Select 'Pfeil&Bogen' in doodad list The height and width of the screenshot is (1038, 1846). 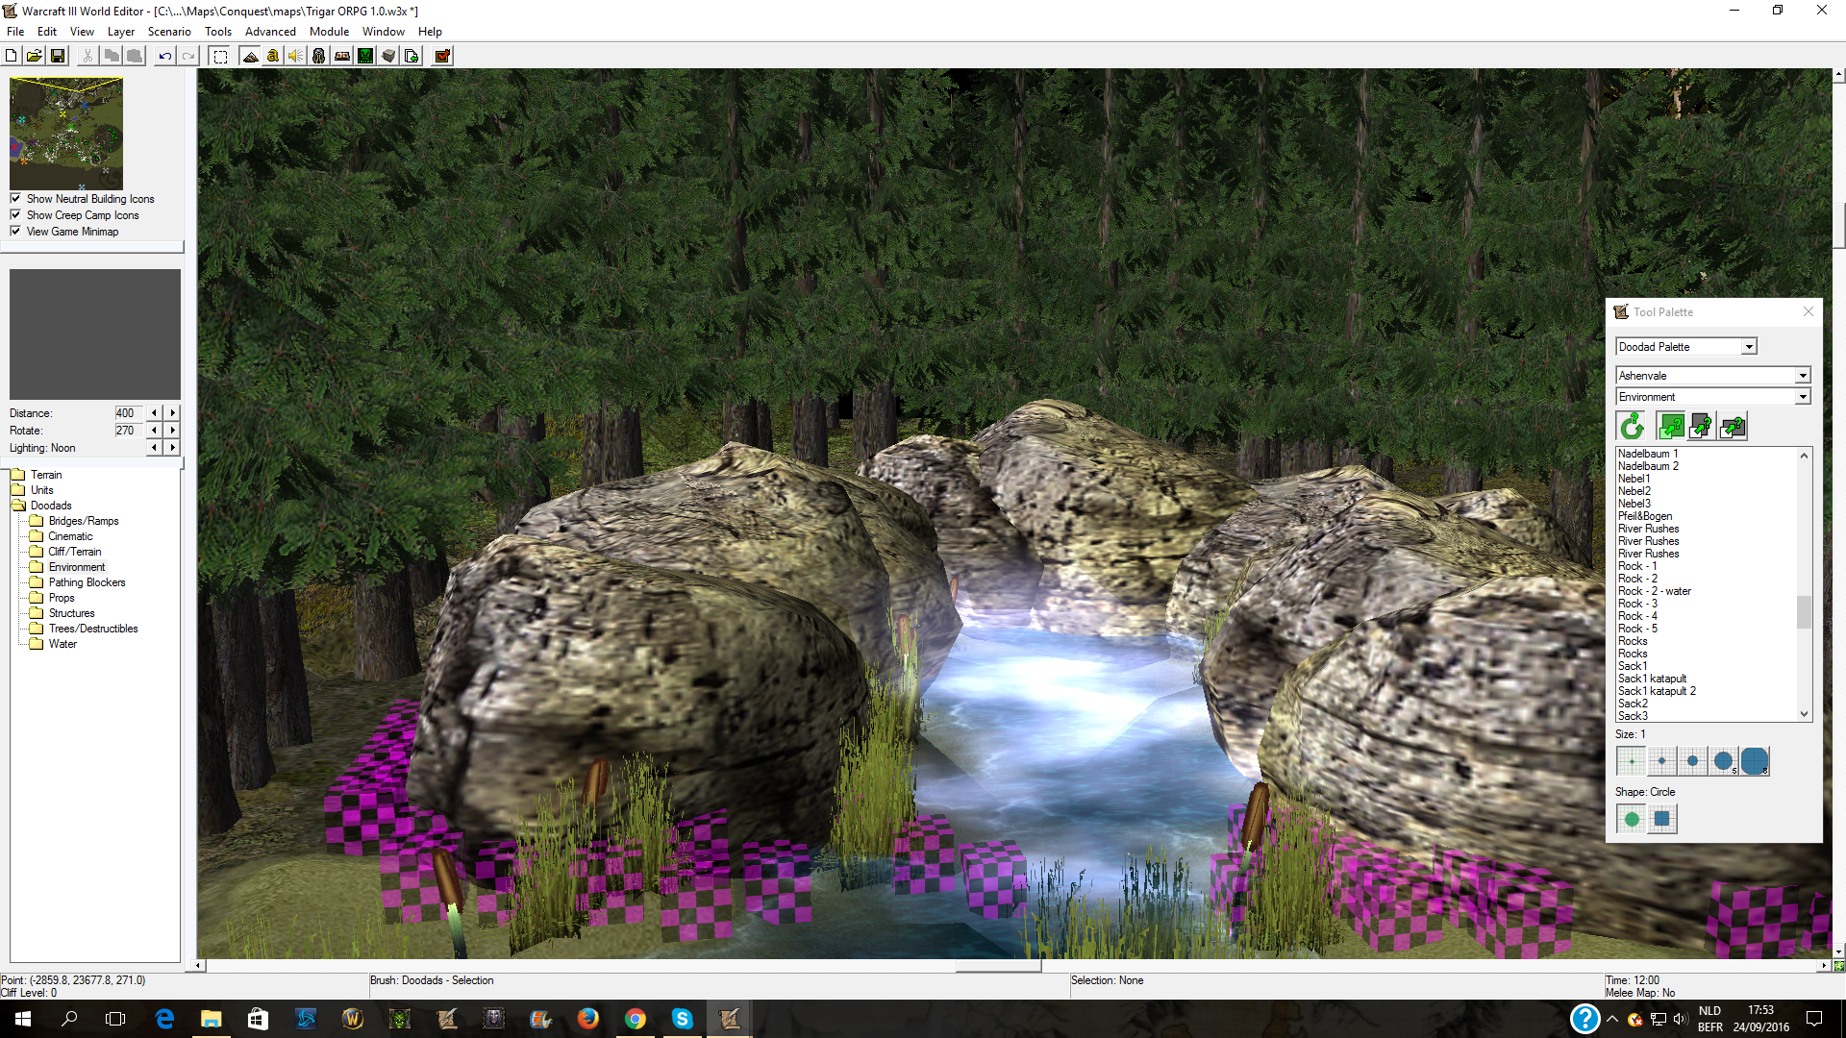1645,516
